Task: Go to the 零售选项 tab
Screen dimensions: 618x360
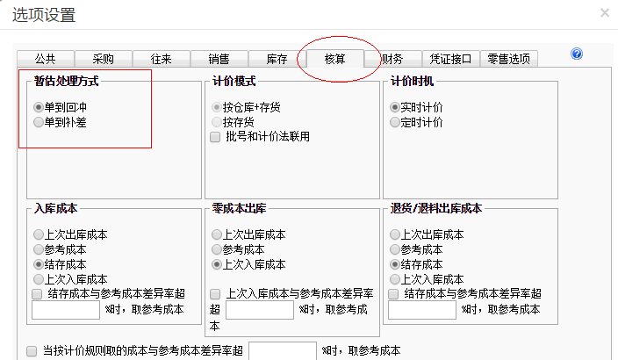Action: (510, 59)
